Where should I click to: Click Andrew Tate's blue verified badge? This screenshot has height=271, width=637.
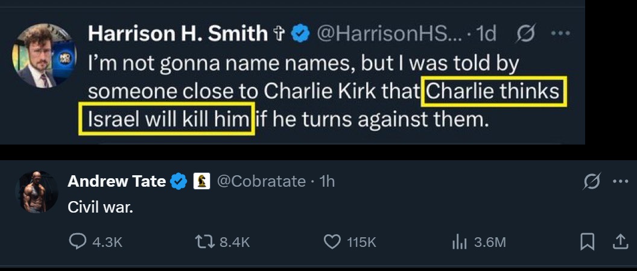179,181
